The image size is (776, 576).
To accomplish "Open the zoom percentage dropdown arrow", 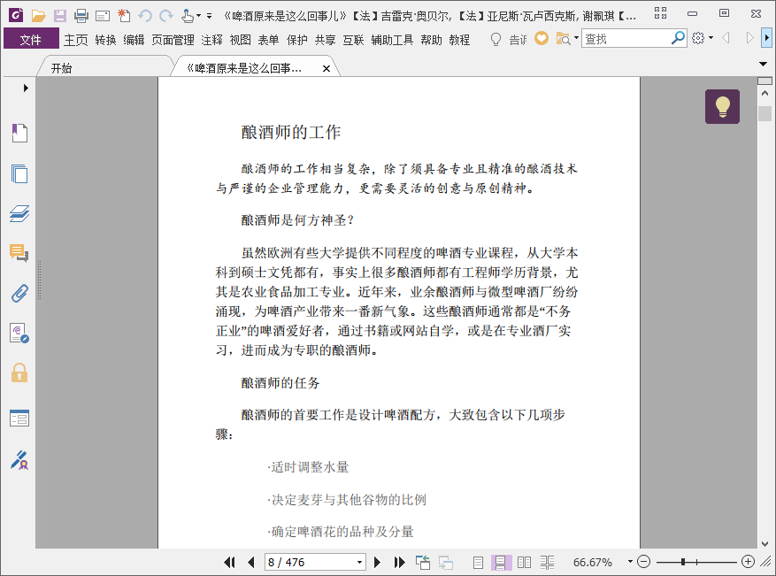I will [630, 562].
